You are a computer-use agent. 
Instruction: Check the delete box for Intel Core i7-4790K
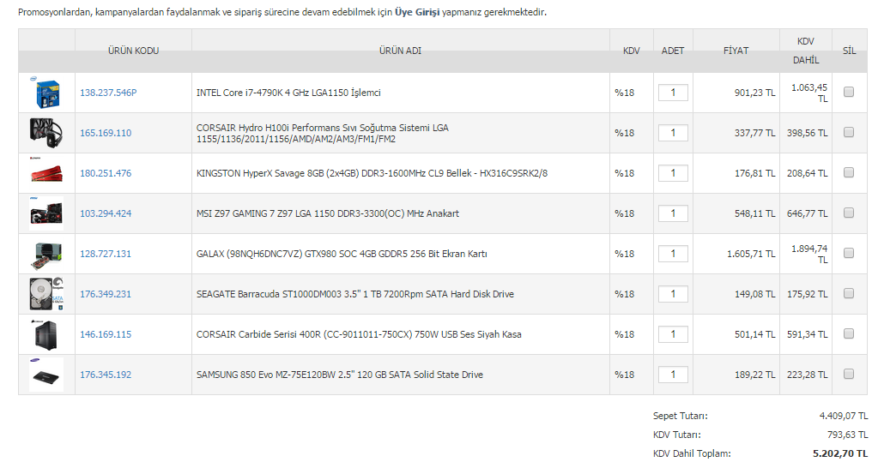849,93
